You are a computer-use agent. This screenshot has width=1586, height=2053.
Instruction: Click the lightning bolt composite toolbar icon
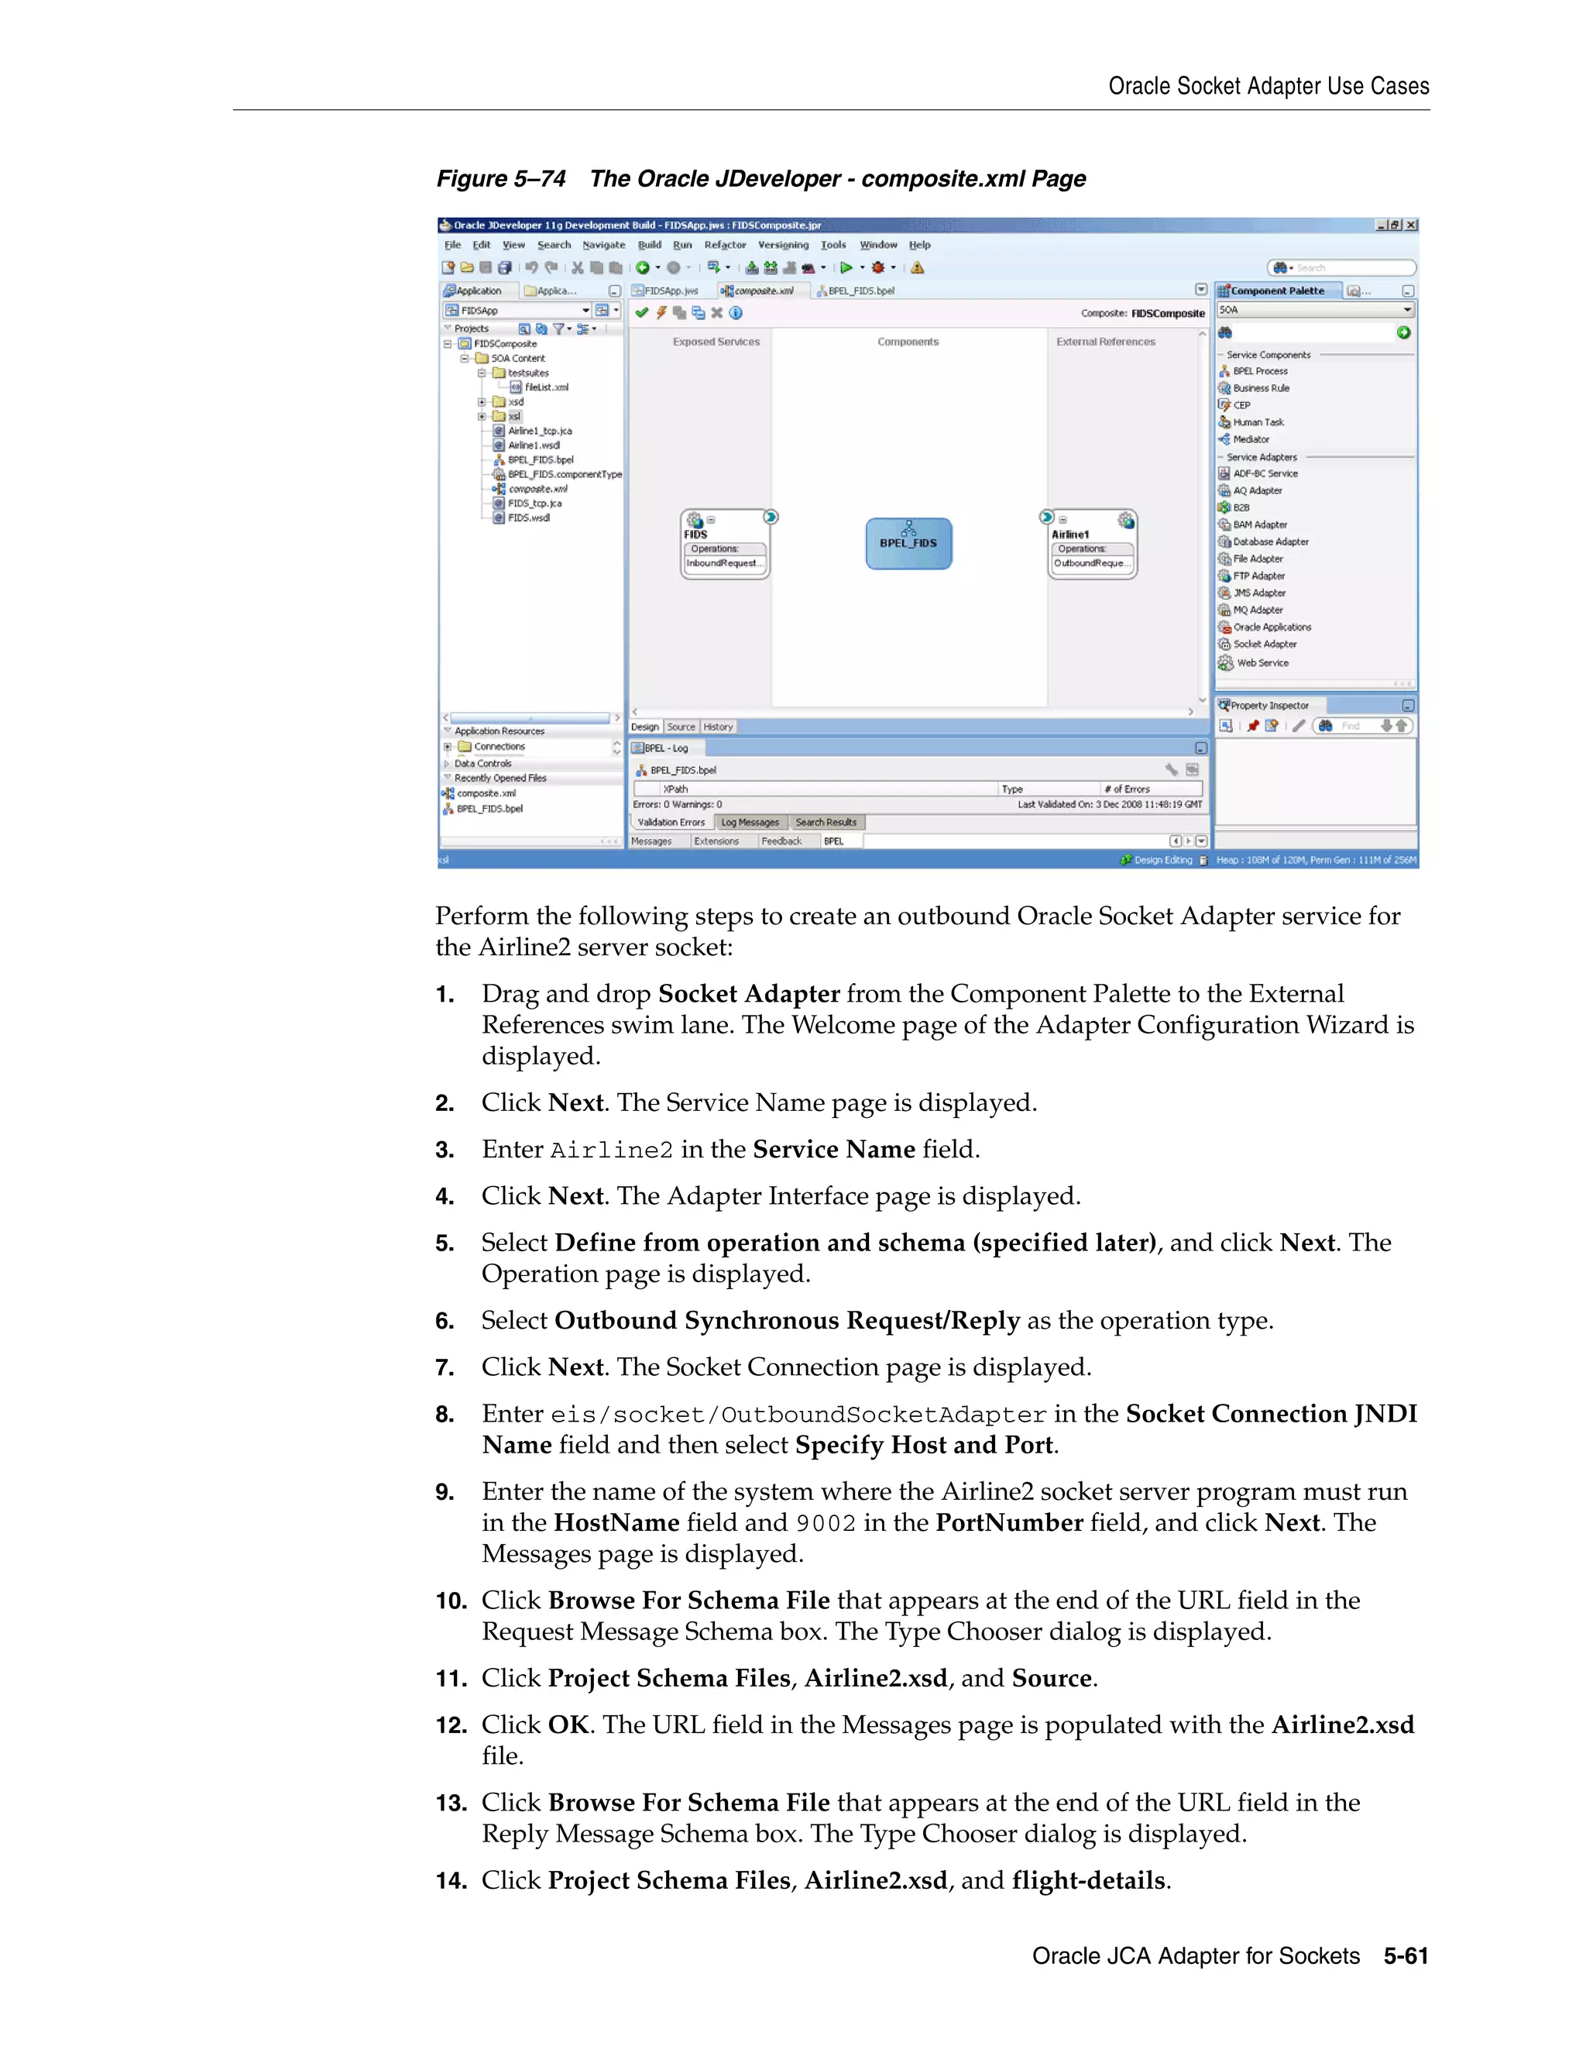pos(661,313)
